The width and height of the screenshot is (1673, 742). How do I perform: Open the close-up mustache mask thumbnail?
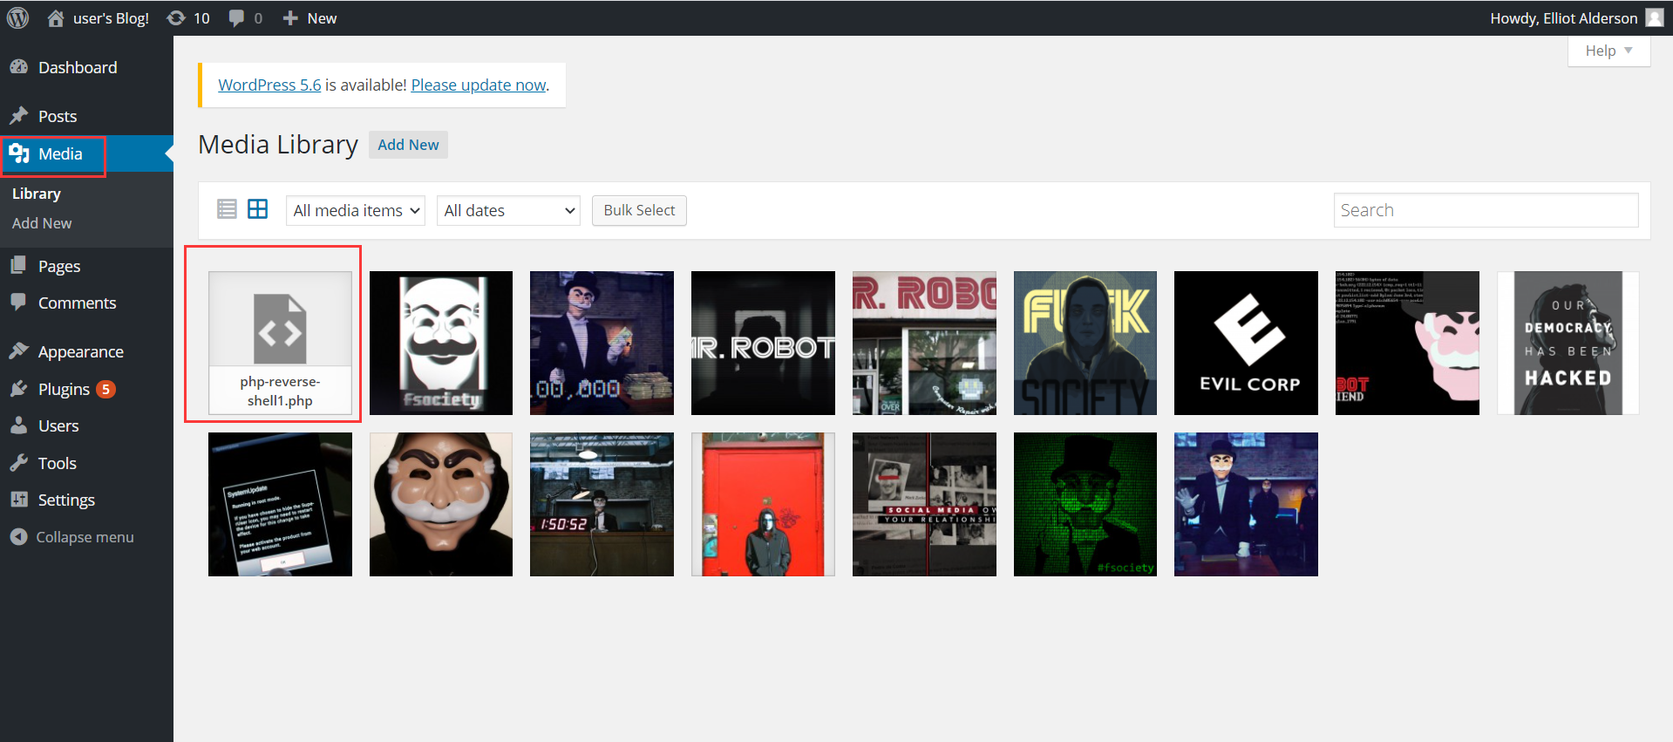pyautogui.click(x=441, y=504)
